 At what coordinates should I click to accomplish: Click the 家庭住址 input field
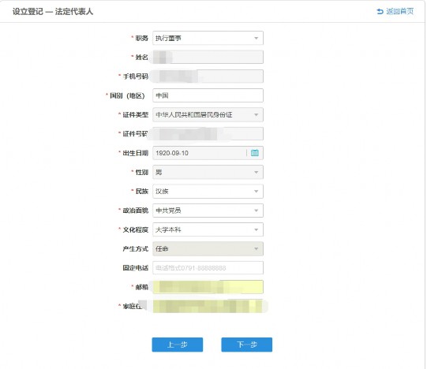point(208,306)
